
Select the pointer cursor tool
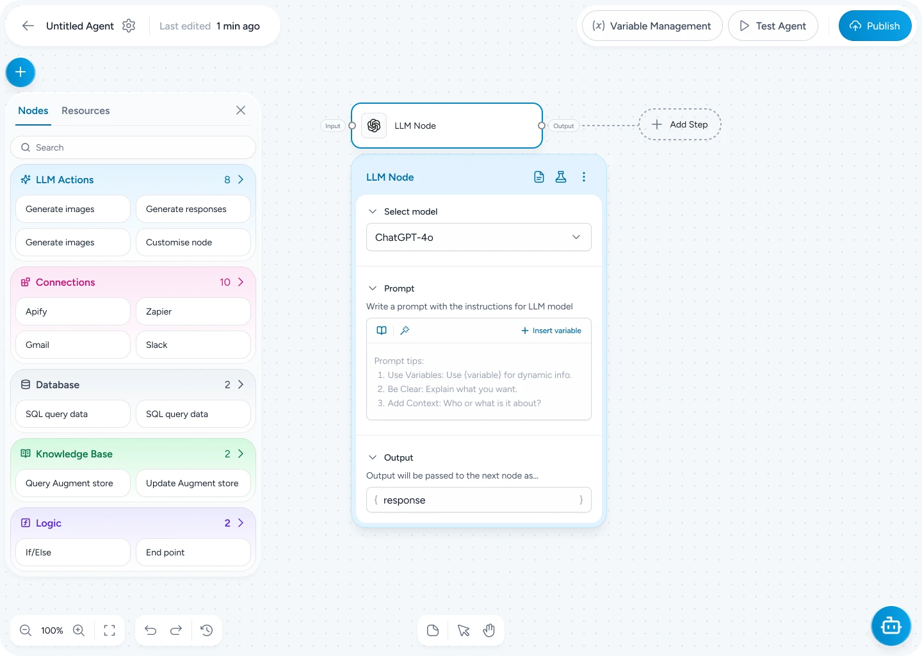pyautogui.click(x=464, y=630)
